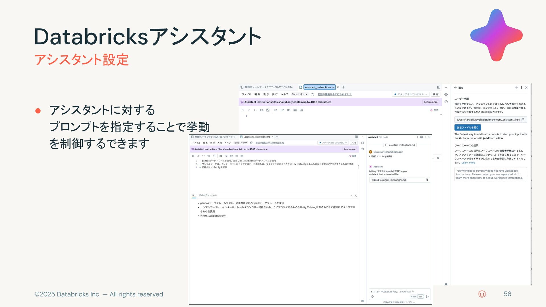The height and width of the screenshot is (307, 546).
Task: Click code-format icon in the upper editor toolbar
Action: pos(255,110)
